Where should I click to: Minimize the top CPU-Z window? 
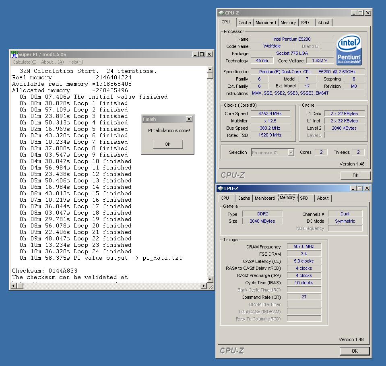click(354, 13)
